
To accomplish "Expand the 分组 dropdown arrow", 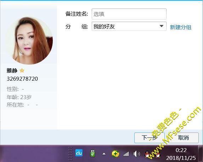I will (162, 26).
